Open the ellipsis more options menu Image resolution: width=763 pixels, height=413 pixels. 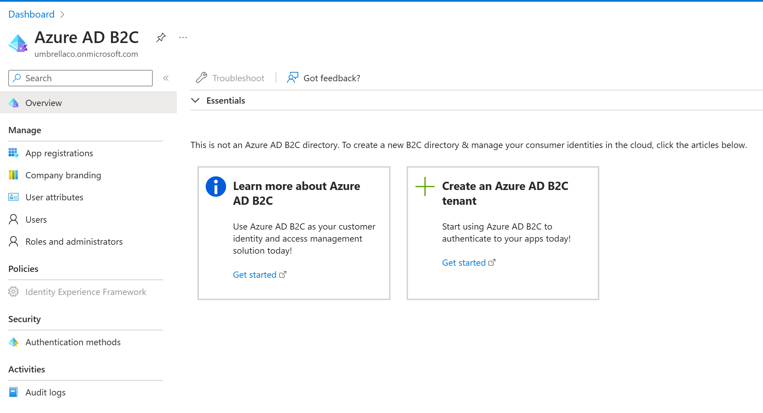(x=183, y=38)
